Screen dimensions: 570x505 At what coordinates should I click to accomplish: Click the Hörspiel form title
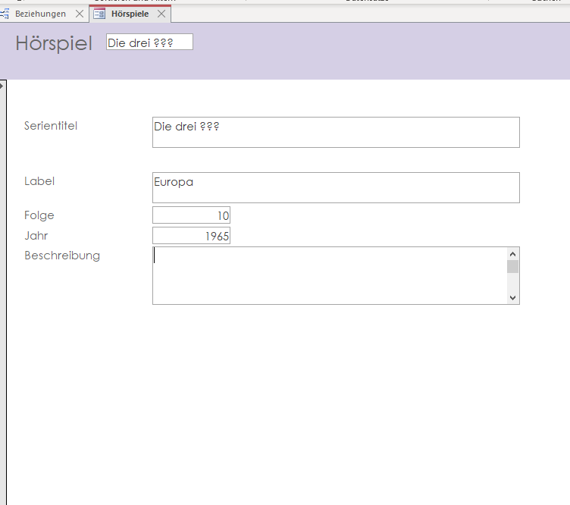tap(54, 44)
